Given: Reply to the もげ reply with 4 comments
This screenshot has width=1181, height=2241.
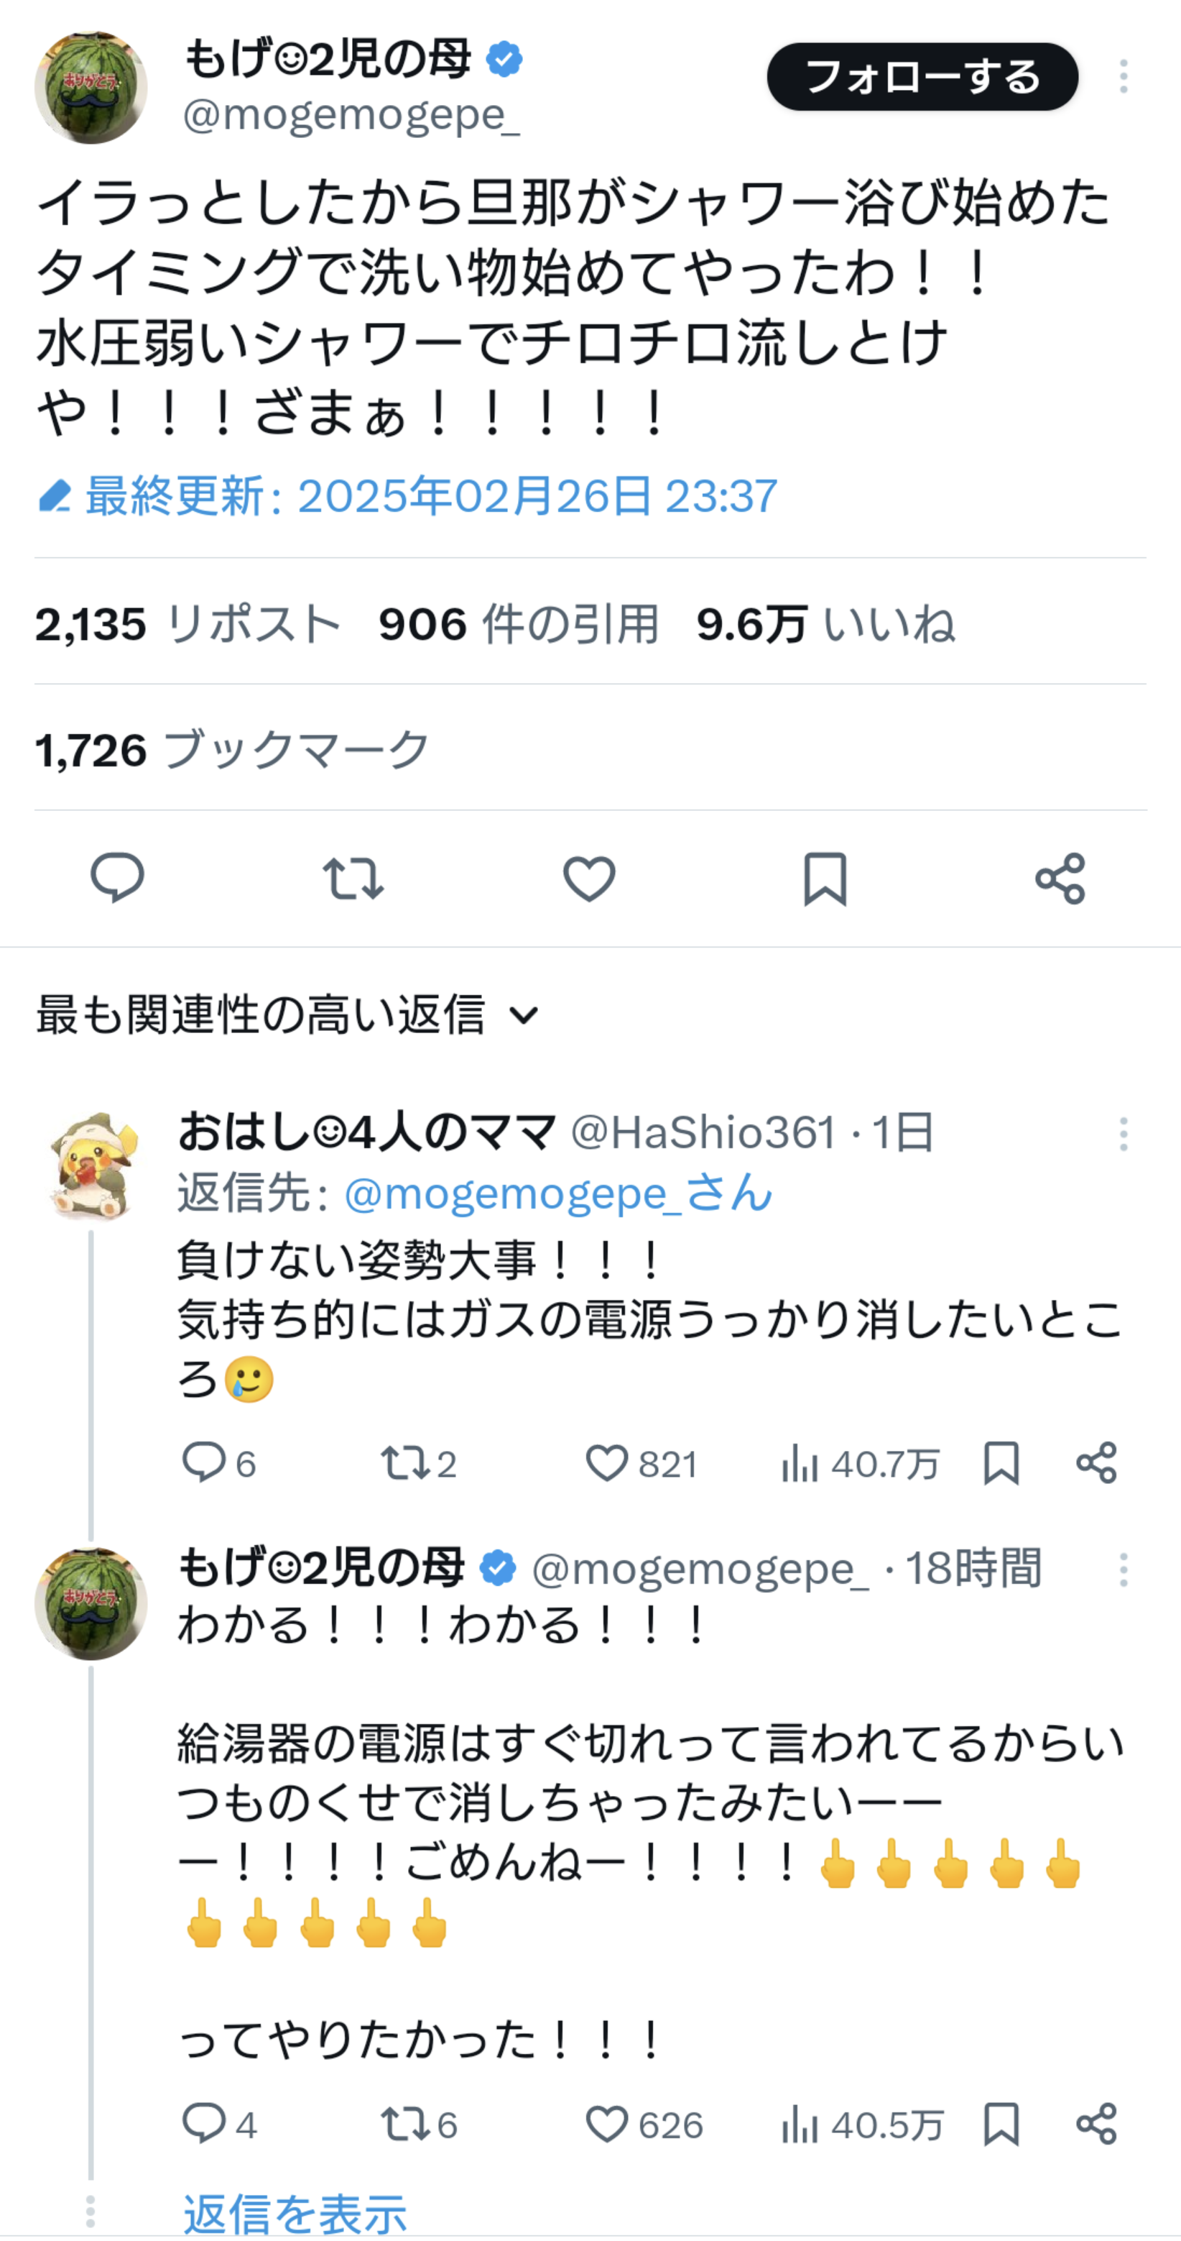Looking at the screenshot, I should pos(203,2125).
